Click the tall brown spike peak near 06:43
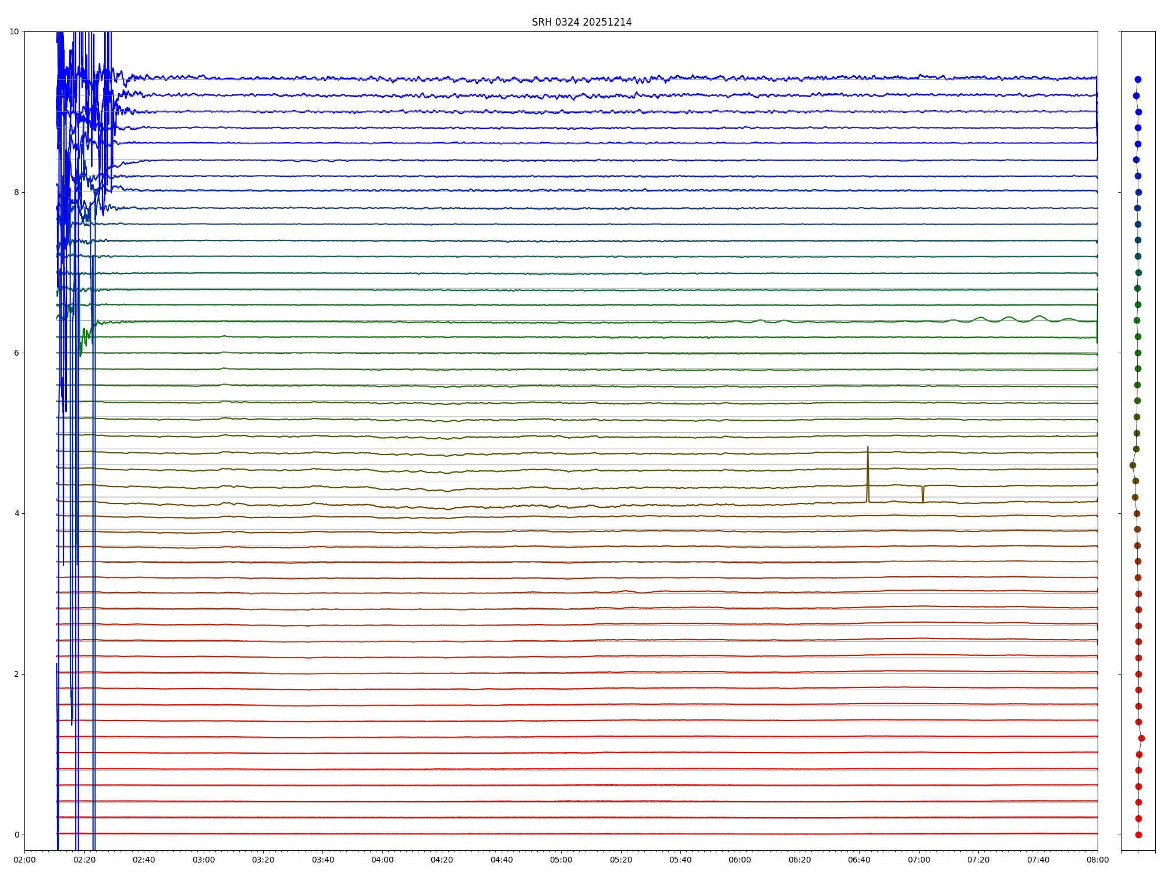The height and width of the screenshot is (873, 1164). [868, 448]
